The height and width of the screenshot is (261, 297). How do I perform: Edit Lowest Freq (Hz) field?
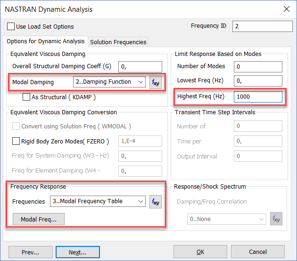coord(258,81)
